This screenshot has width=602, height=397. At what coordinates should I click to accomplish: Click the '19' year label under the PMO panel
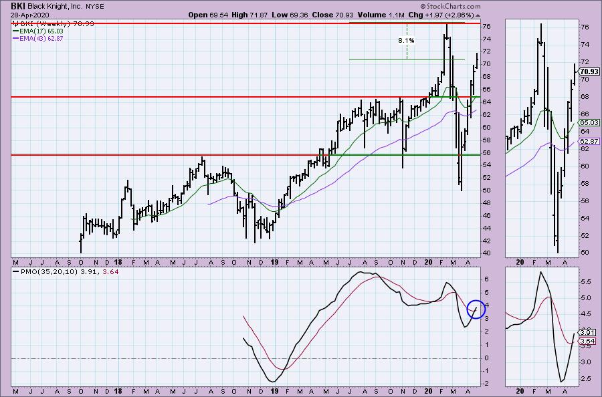pos(274,391)
